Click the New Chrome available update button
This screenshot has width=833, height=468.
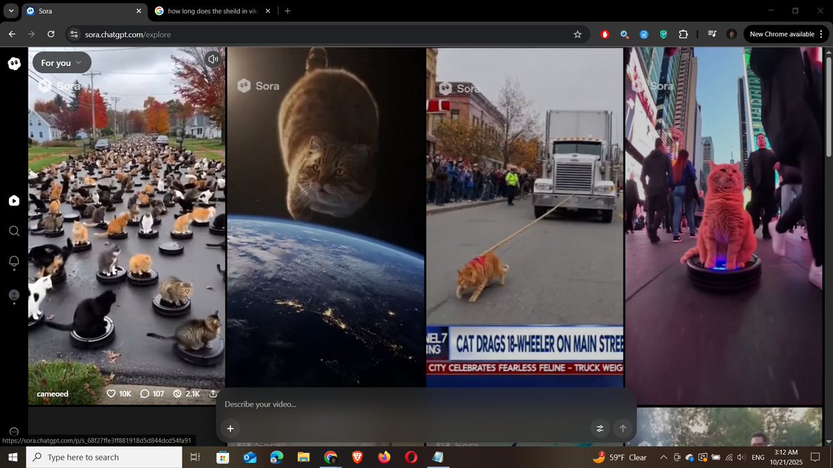(782, 34)
